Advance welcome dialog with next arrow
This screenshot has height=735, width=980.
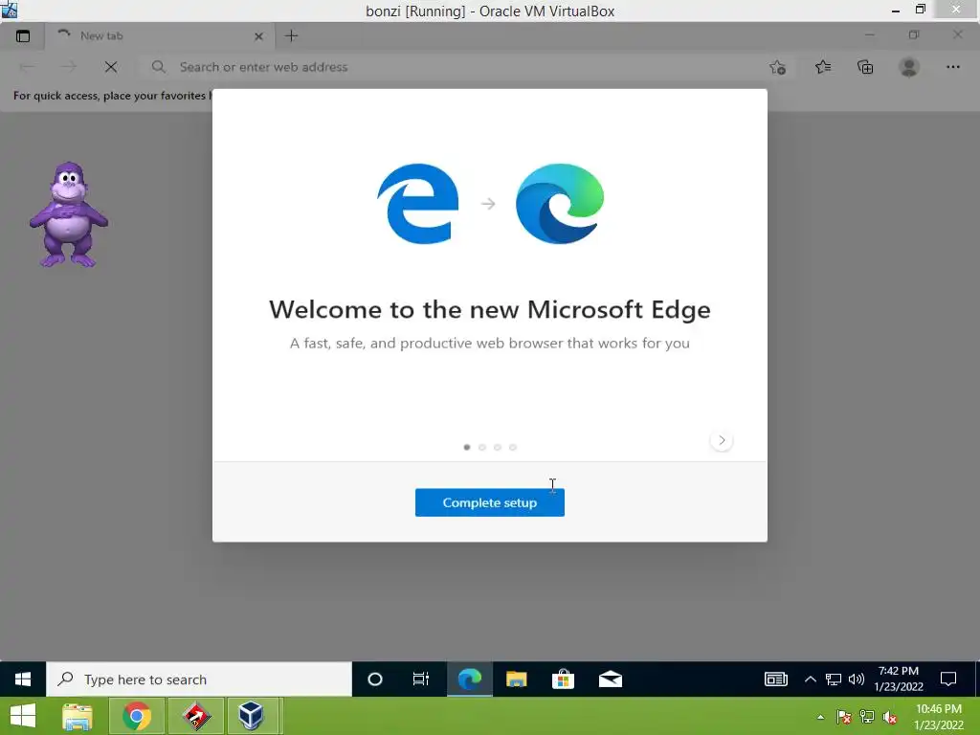coord(722,440)
